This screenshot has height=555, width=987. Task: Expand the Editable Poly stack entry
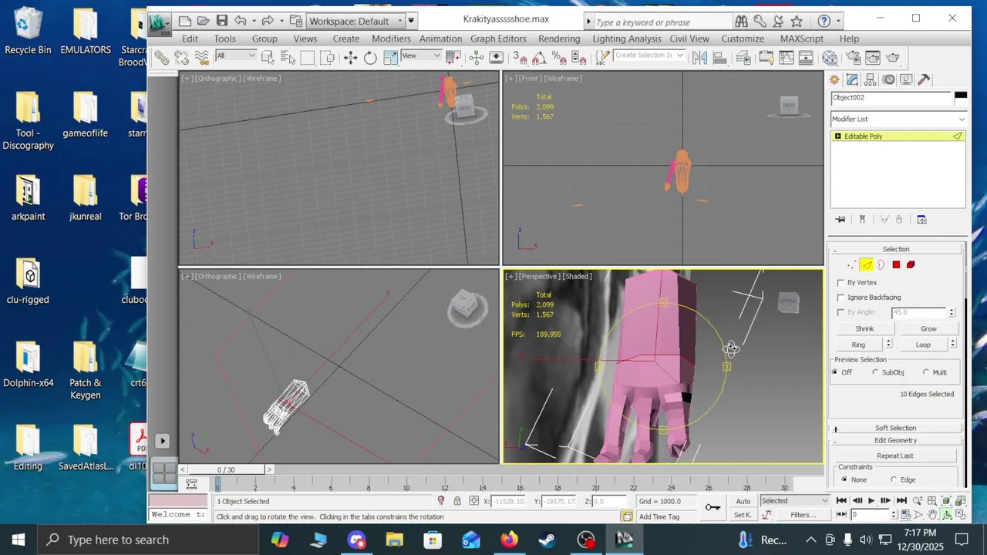[x=837, y=136]
